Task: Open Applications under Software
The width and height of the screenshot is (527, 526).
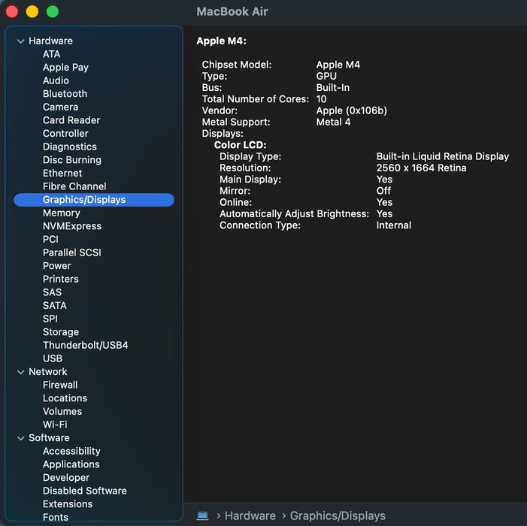Action: point(71,464)
